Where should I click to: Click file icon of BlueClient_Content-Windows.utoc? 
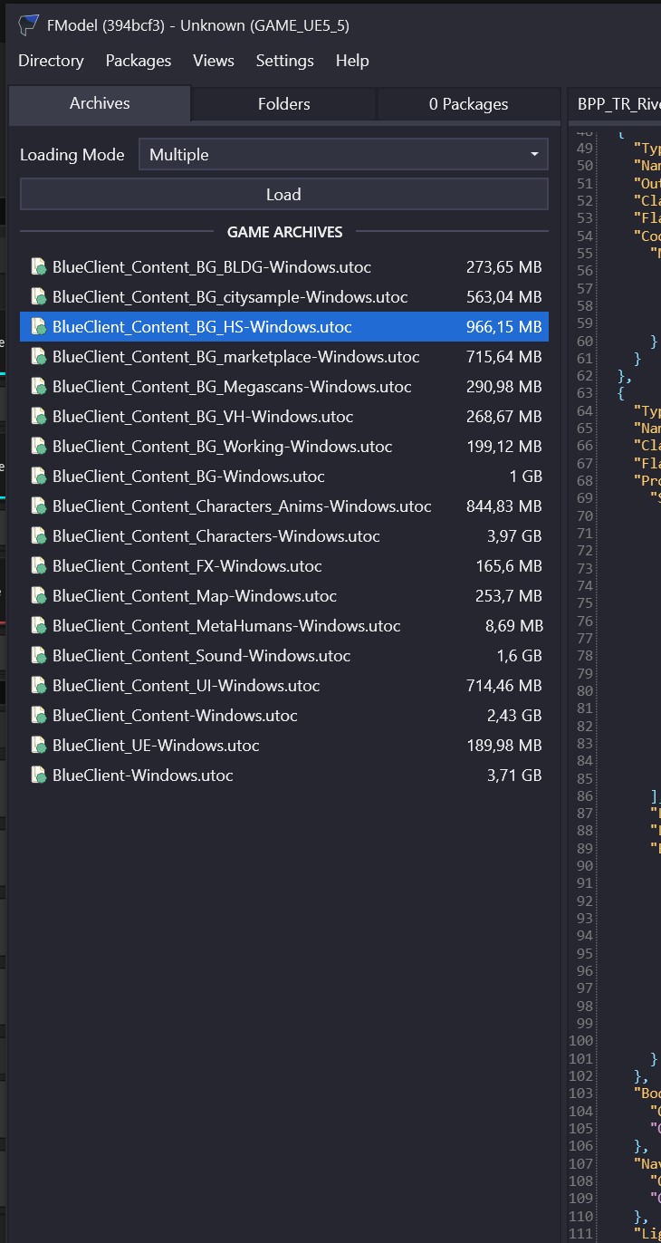coord(38,716)
